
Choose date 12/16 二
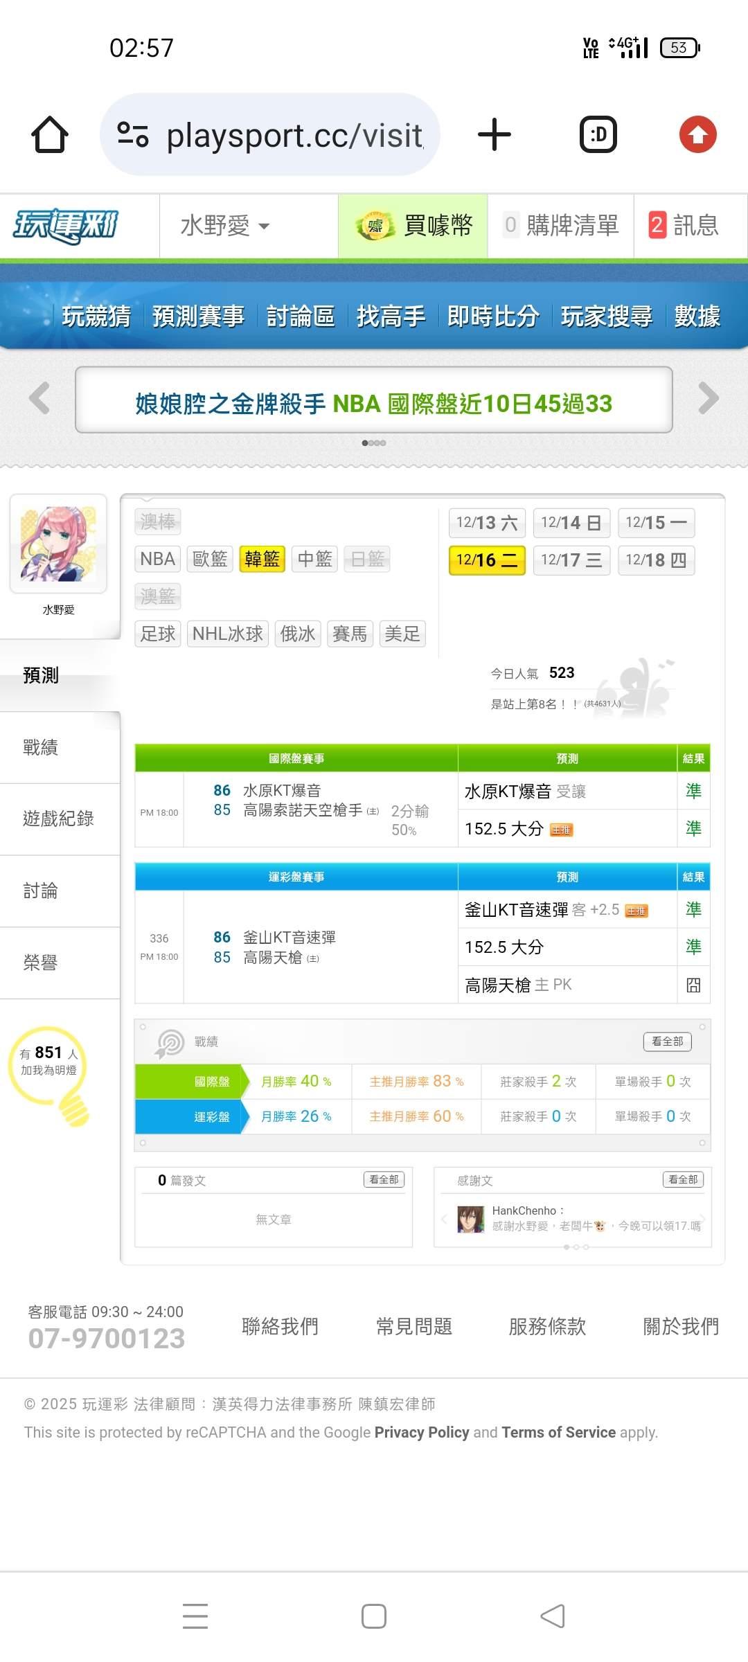click(x=487, y=560)
